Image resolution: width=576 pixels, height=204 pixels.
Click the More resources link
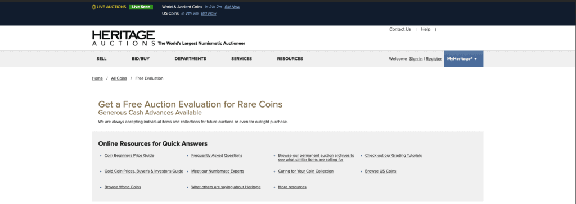click(x=292, y=187)
